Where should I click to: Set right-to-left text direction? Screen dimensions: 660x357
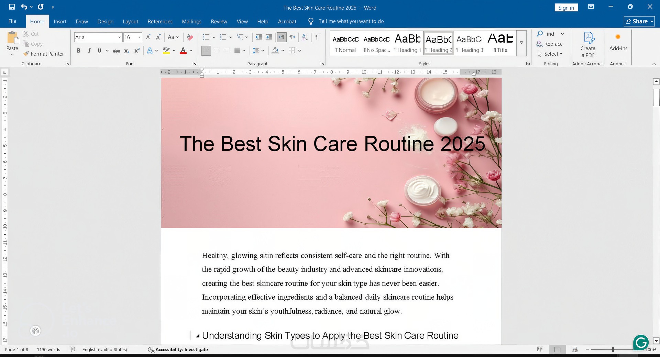coord(292,37)
